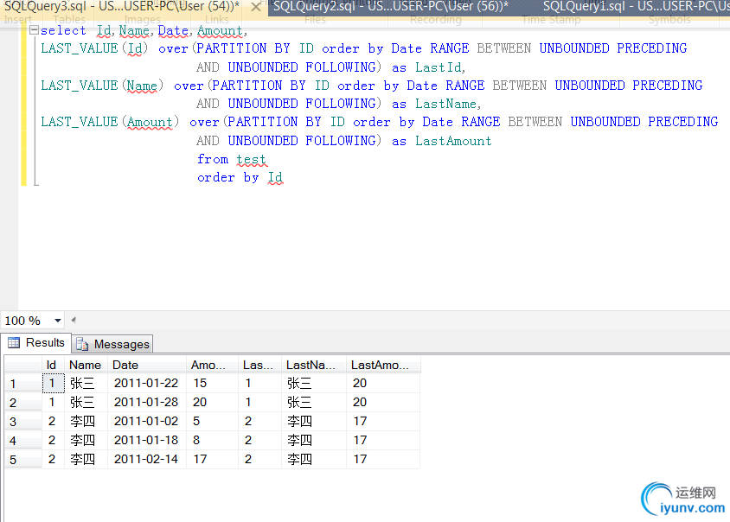
Task: Select the Date column header
Action: click(x=147, y=365)
